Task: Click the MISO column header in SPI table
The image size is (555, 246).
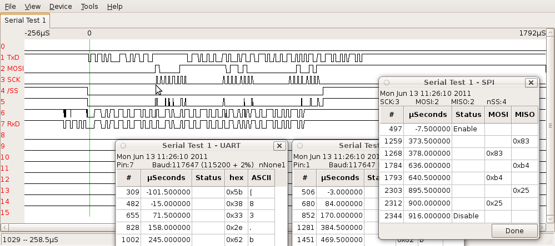Action: click(524, 115)
